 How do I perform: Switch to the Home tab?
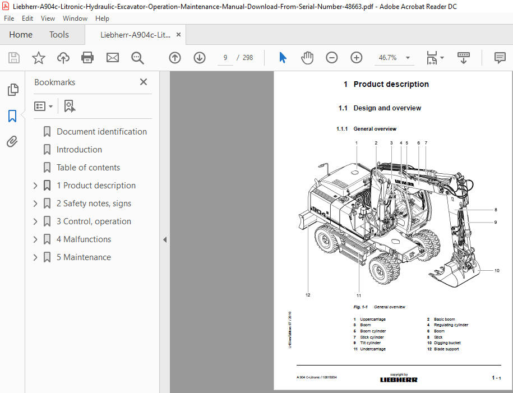(x=21, y=35)
